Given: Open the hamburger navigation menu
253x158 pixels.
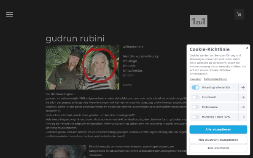Looking at the screenshot, I should point(10,14).
